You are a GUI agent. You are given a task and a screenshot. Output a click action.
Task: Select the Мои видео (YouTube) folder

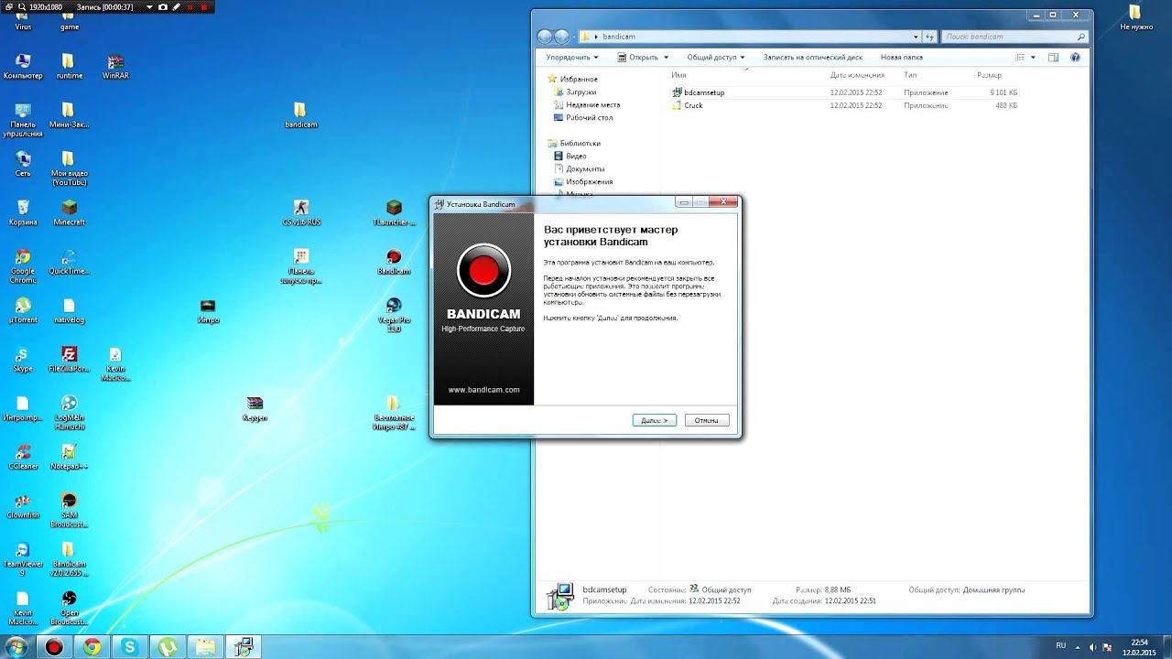(70, 168)
